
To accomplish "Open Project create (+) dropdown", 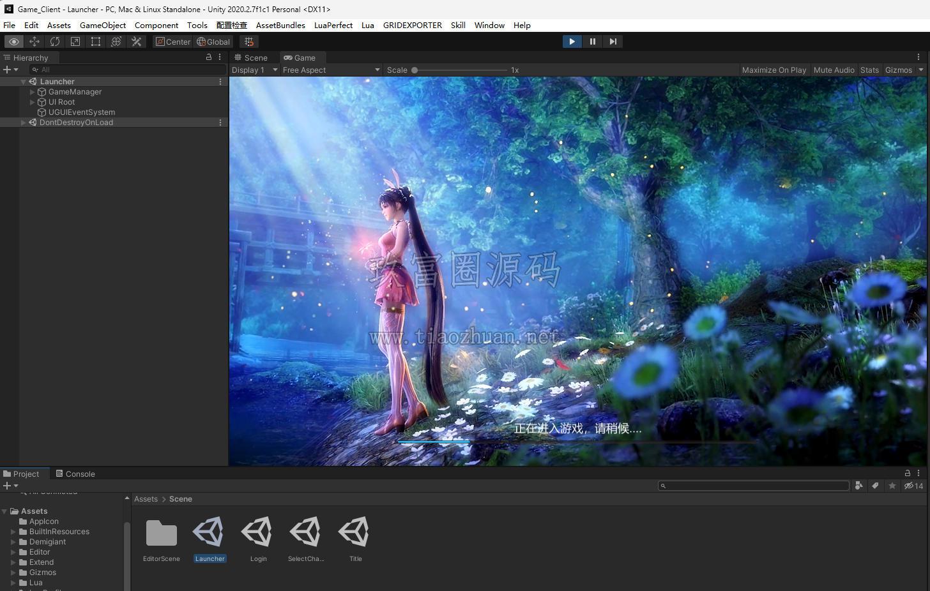I will pyautogui.click(x=10, y=486).
